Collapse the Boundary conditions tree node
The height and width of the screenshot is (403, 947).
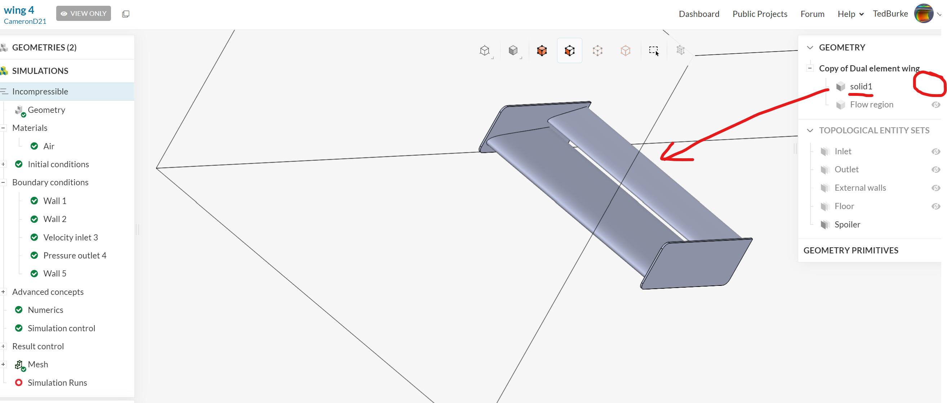tap(3, 182)
